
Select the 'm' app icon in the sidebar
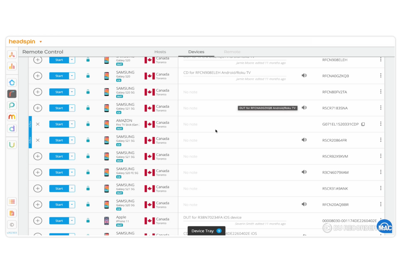click(12, 117)
